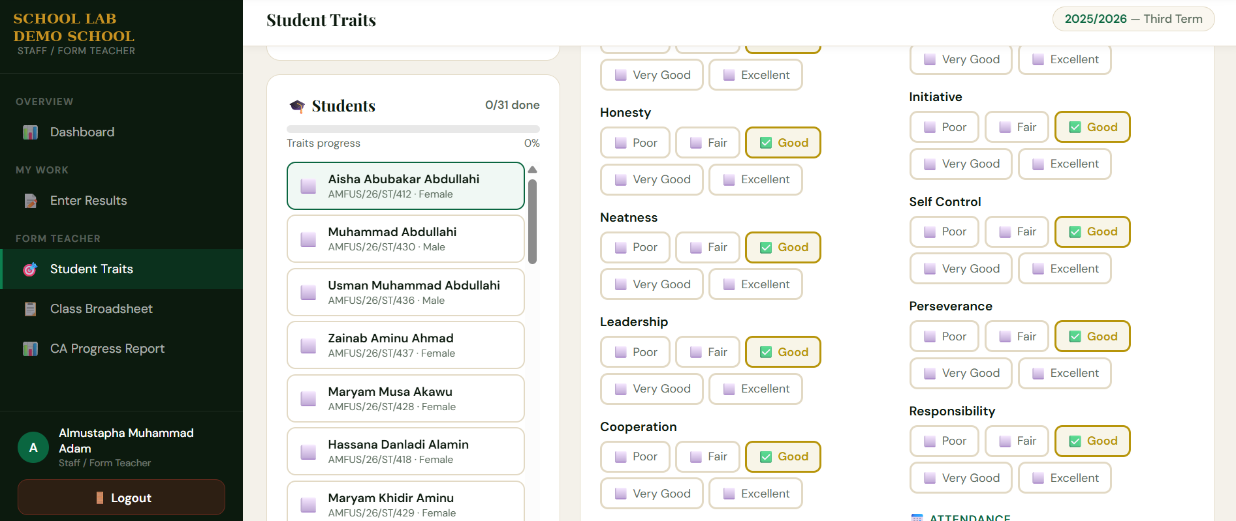The width and height of the screenshot is (1236, 521).
Task: Set Cooperation to Poor
Action: pos(635,456)
